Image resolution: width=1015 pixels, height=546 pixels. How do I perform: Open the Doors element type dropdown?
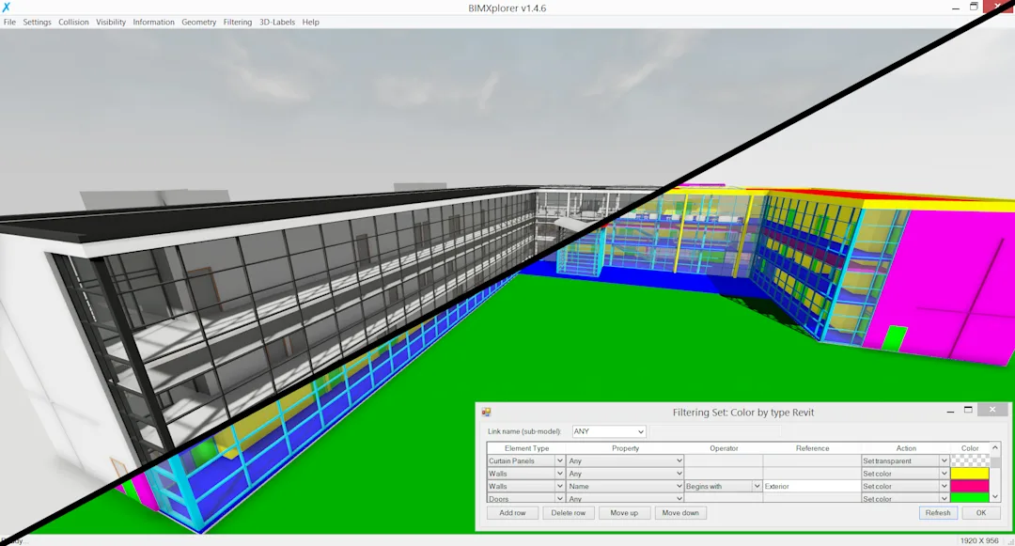pyautogui.click(x=560, y=498)
